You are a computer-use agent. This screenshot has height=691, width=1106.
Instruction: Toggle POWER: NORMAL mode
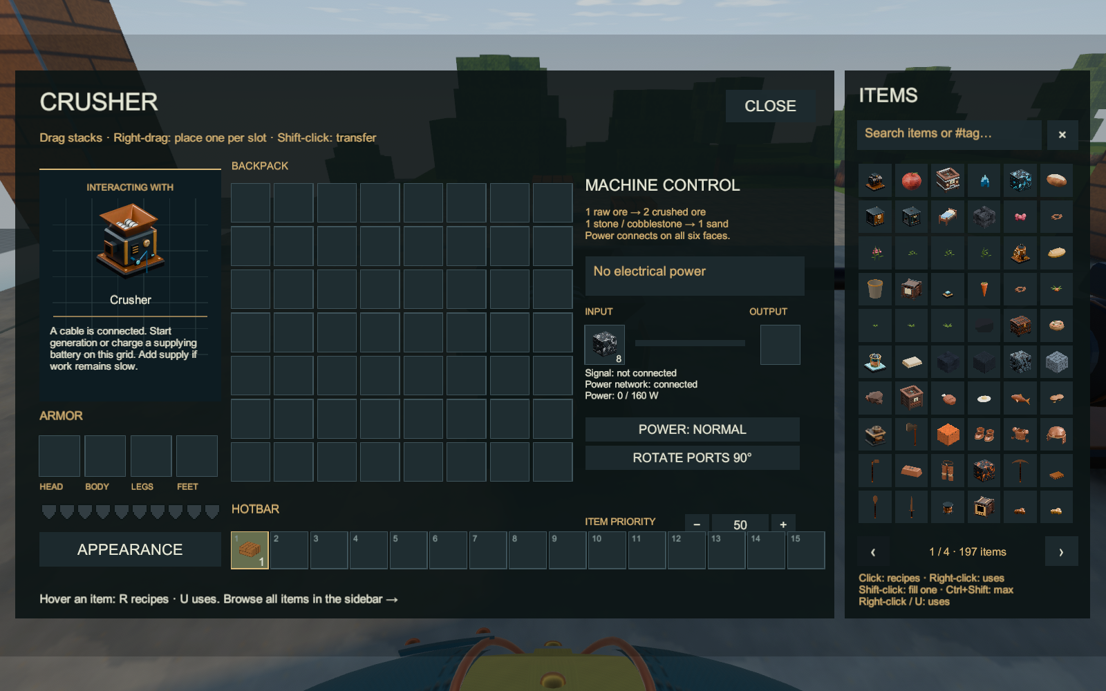[x=692, y=429]
